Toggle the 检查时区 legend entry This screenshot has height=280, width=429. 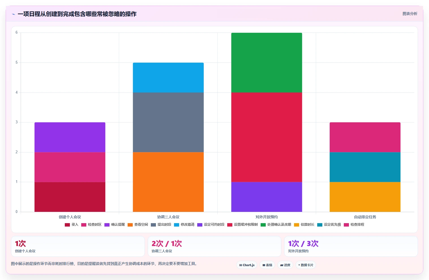point(91,225)
